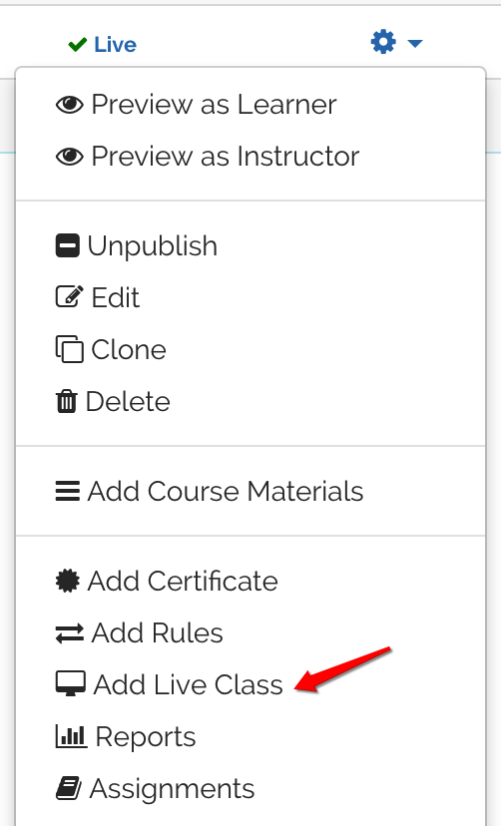501x826 pixels.
Task: Click the Live status link
Action: tap(116, 45)
